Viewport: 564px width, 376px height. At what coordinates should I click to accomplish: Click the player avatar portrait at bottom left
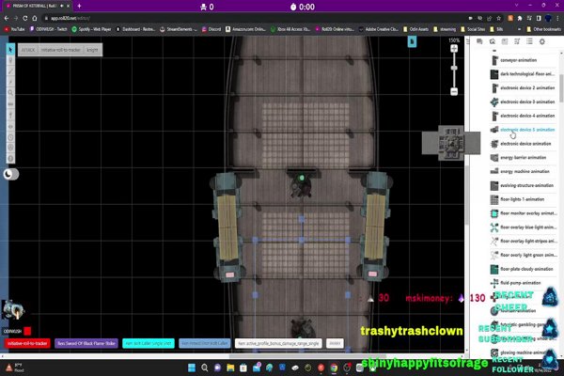pos(12,310)
